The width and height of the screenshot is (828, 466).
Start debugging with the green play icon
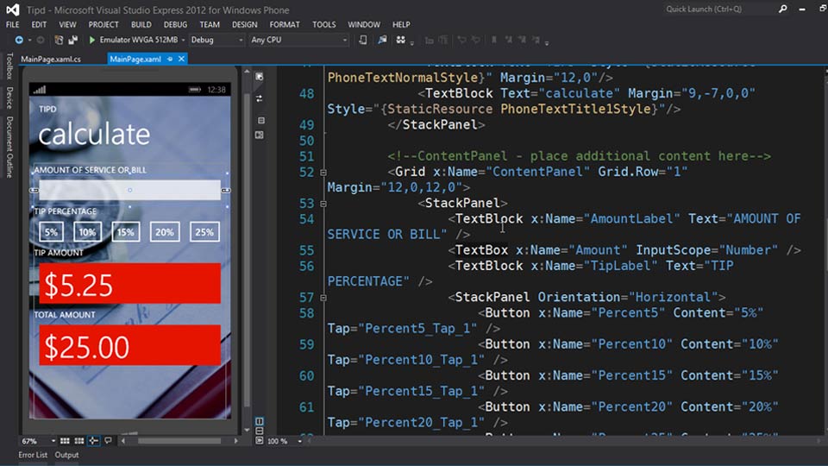coord(92,40)
